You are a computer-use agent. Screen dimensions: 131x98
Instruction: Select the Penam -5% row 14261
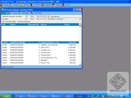point(40,63)
